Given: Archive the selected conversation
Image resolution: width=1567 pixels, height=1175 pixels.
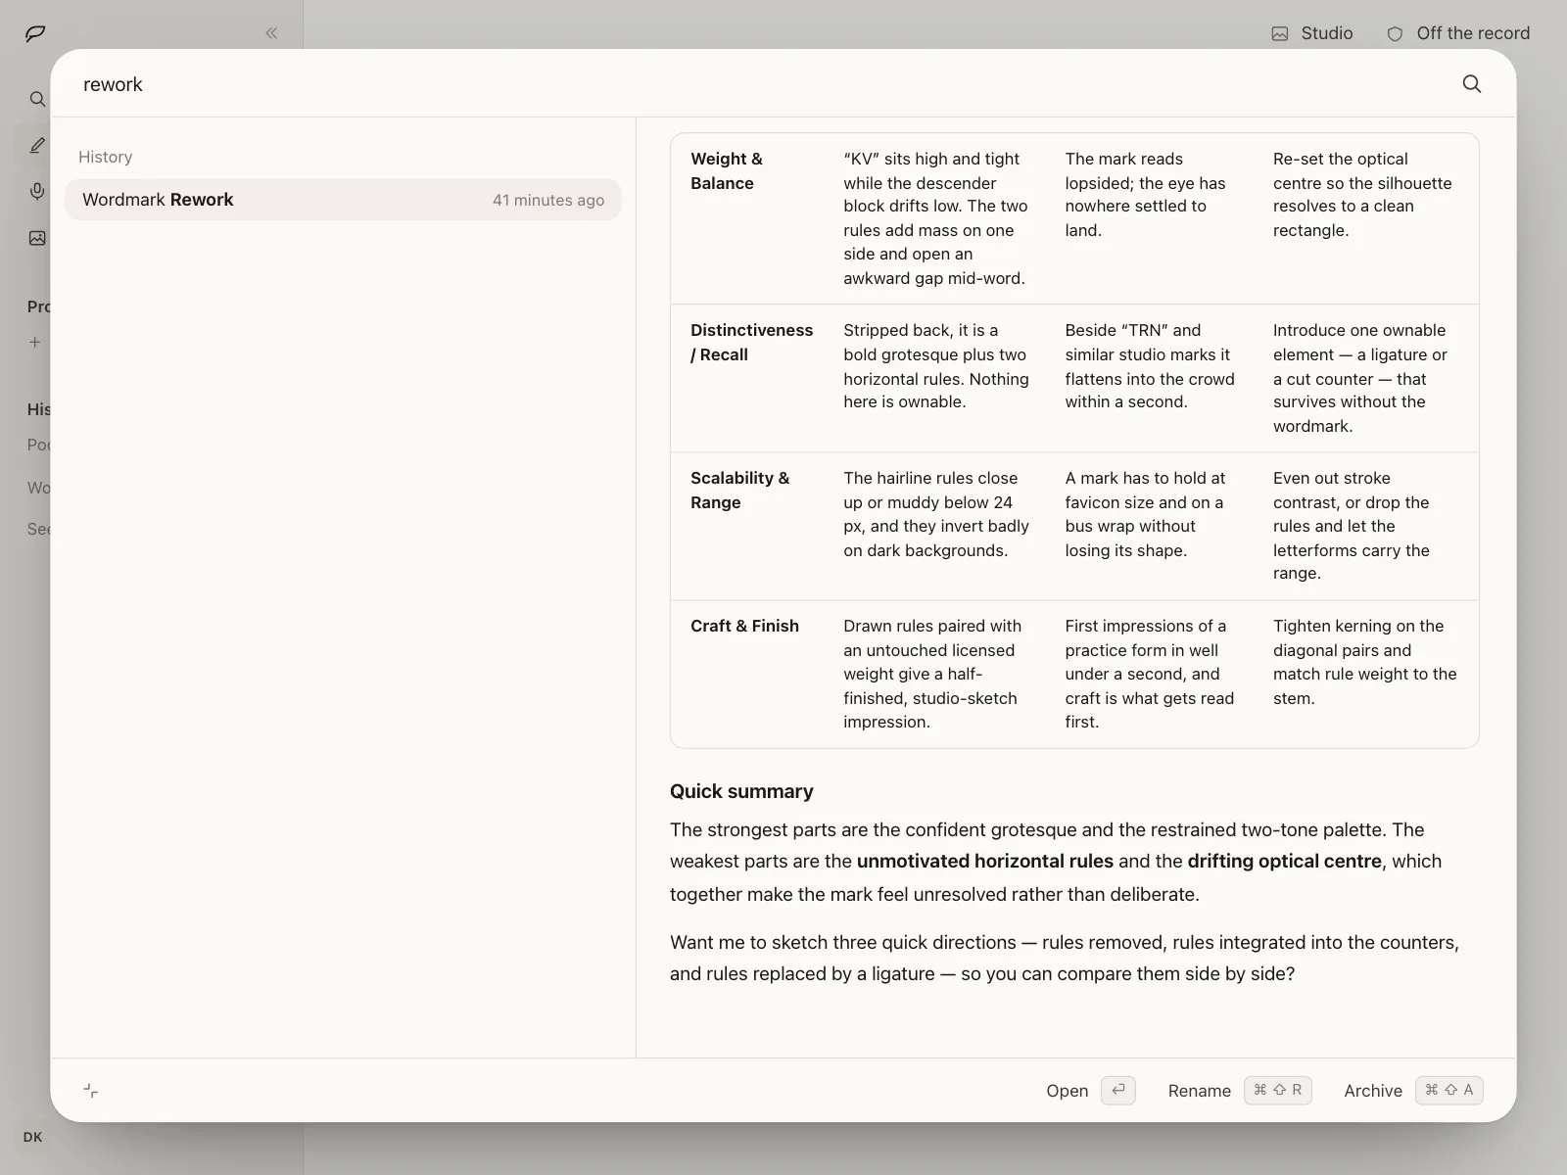Looking at the screenshot, I should 1413,1091.
